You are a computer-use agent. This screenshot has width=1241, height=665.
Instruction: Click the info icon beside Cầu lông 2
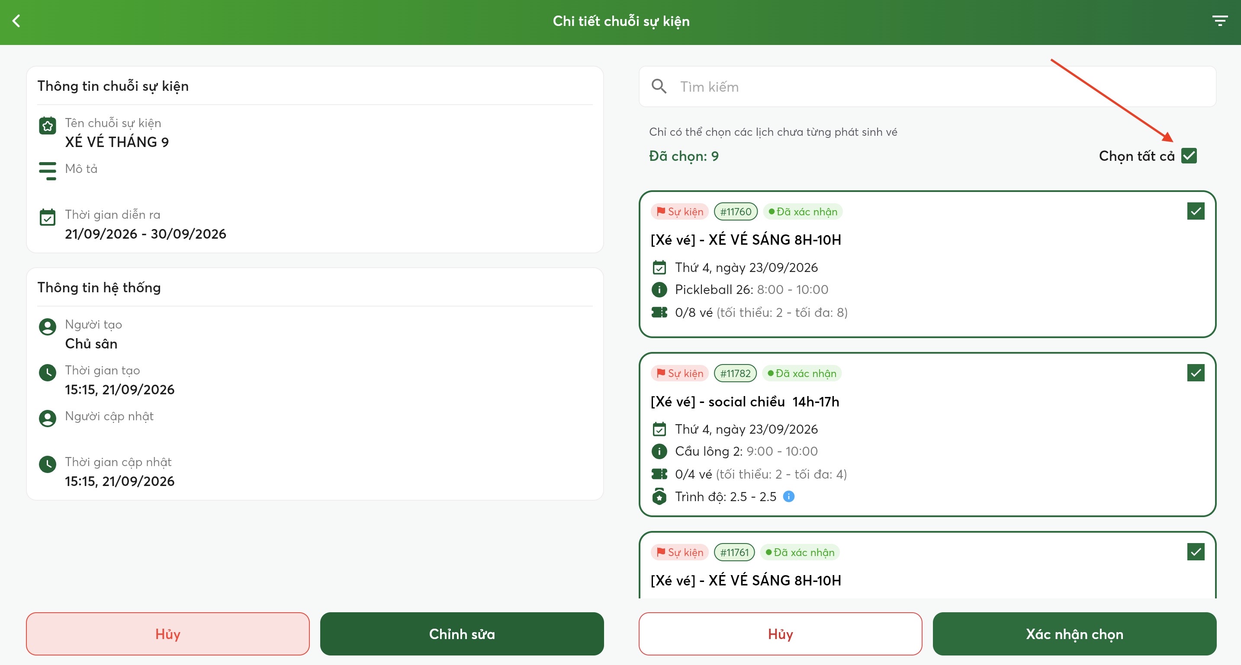(659, 451)
